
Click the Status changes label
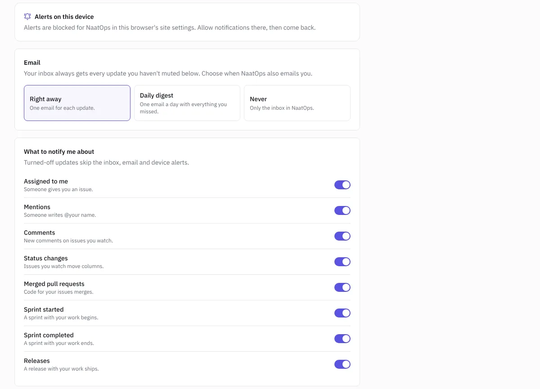click(46, 258)
